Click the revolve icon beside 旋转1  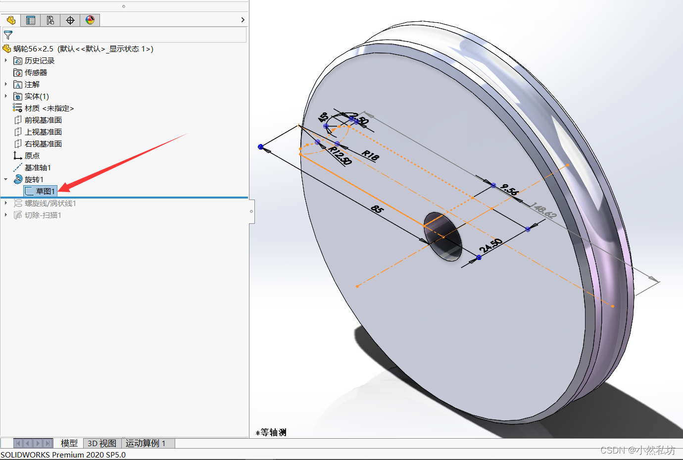tap(18, 179)
